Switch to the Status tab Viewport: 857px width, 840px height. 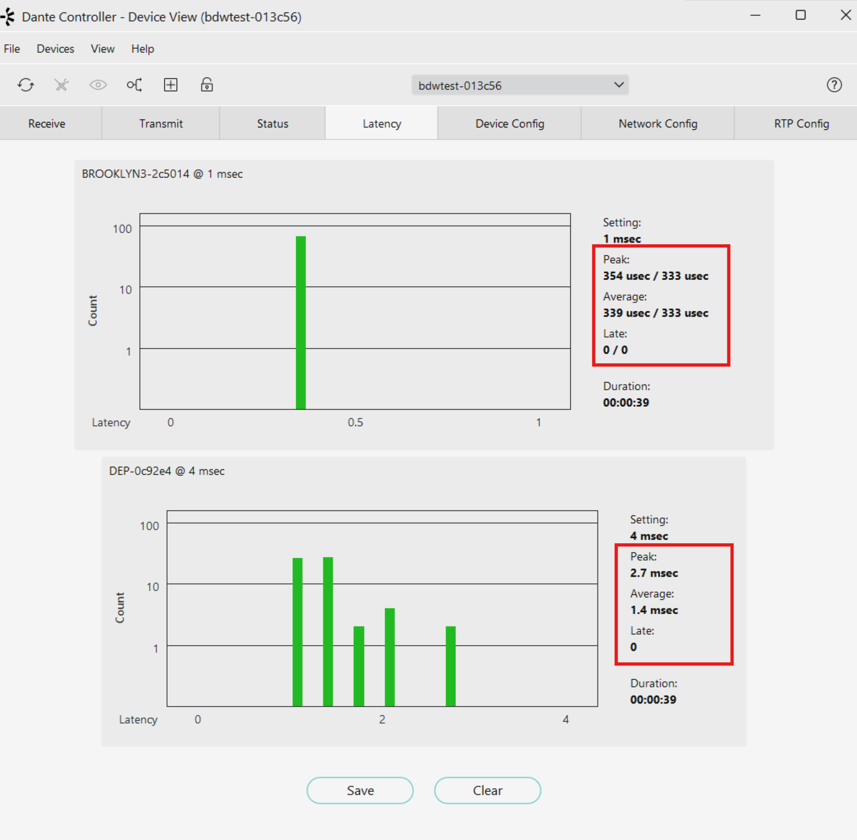coord(273,123)
